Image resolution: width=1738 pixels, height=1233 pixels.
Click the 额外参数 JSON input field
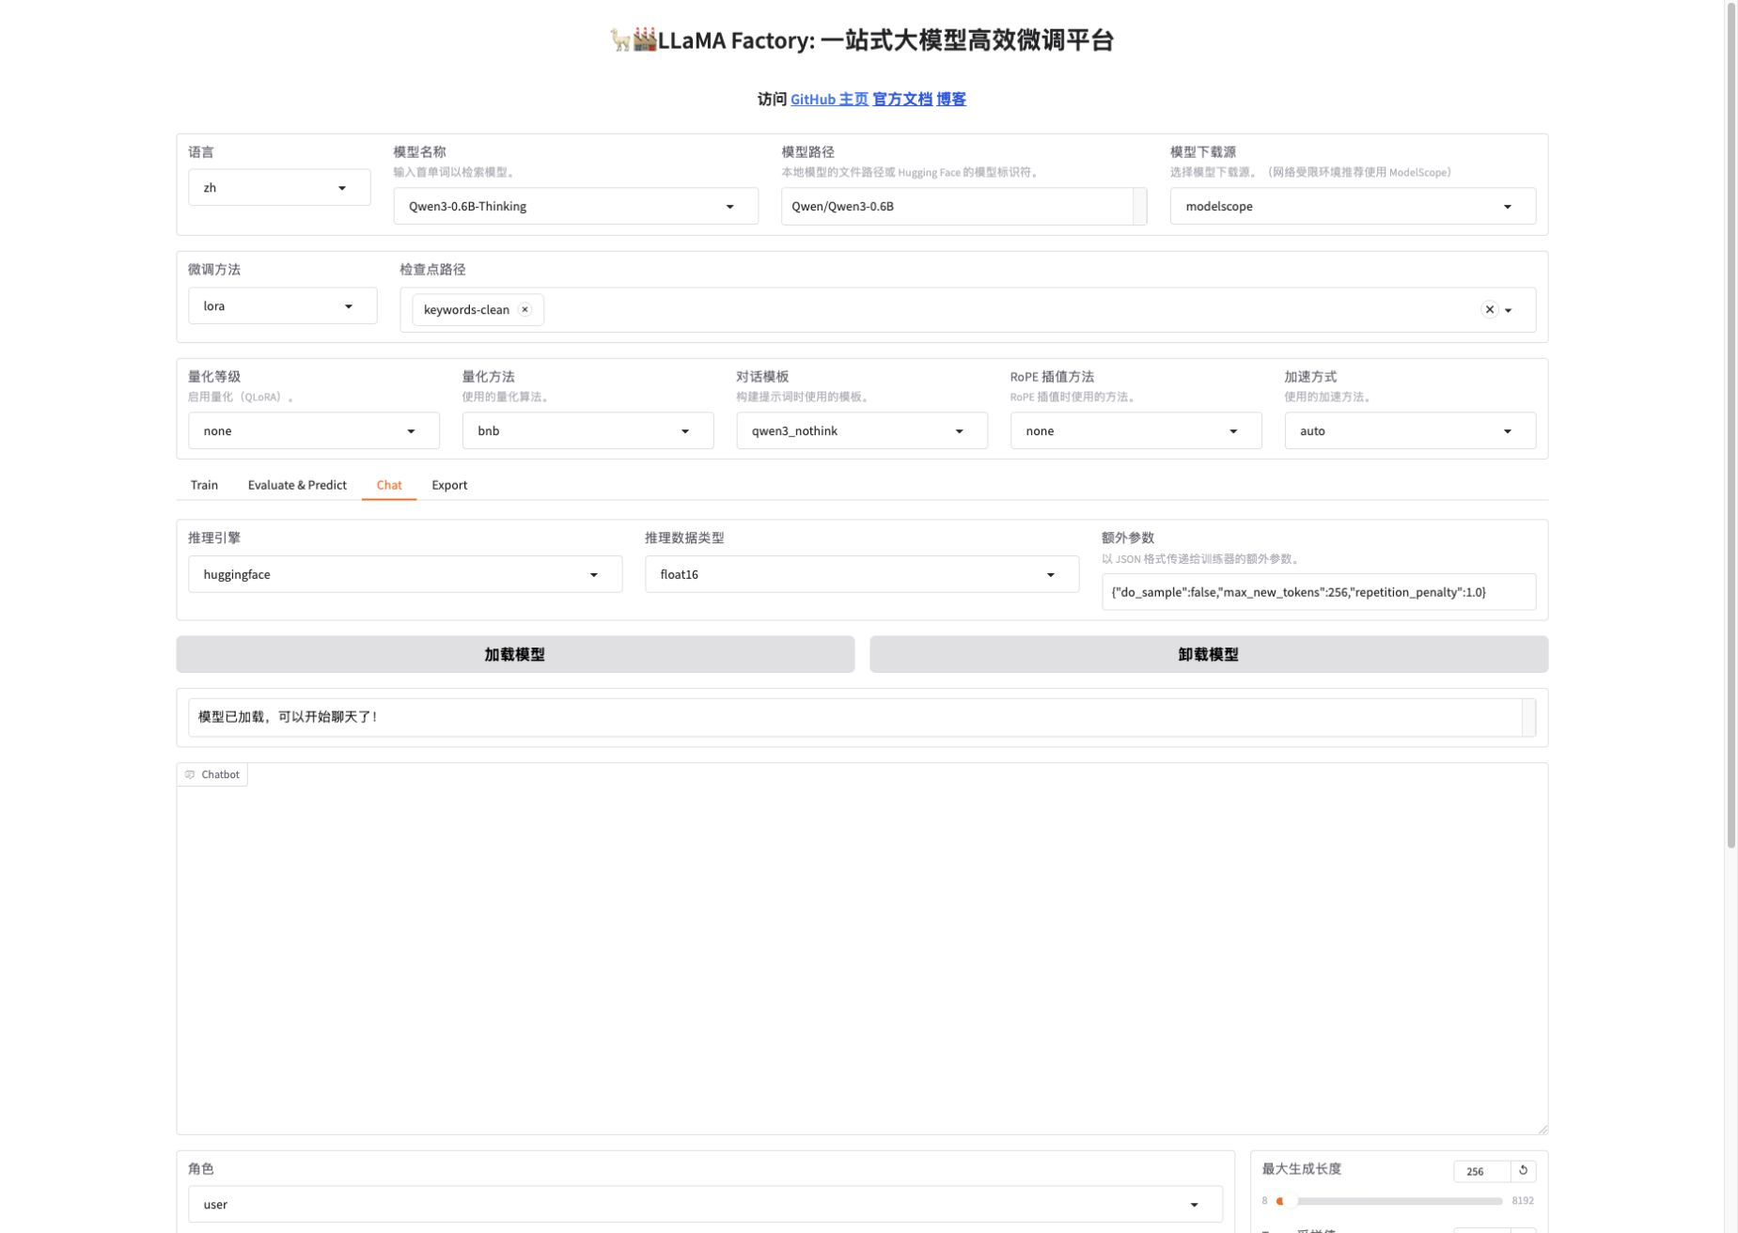tap(1319, 592)
